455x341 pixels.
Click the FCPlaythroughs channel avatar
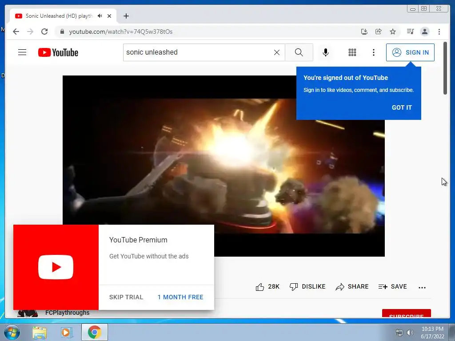(x=28, y=313)
